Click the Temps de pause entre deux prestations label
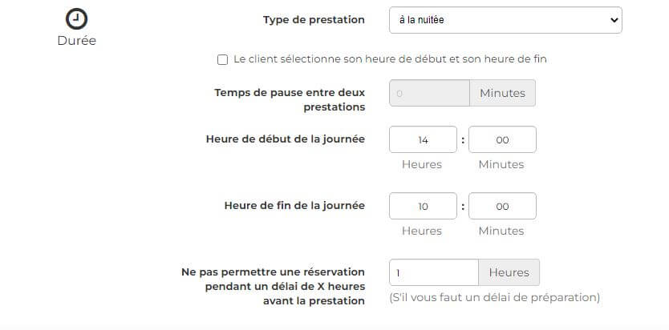 click(x=290, y=100)
